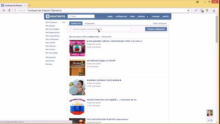
Task: Click the web design group thumbnail
Action: click(77, 48)
